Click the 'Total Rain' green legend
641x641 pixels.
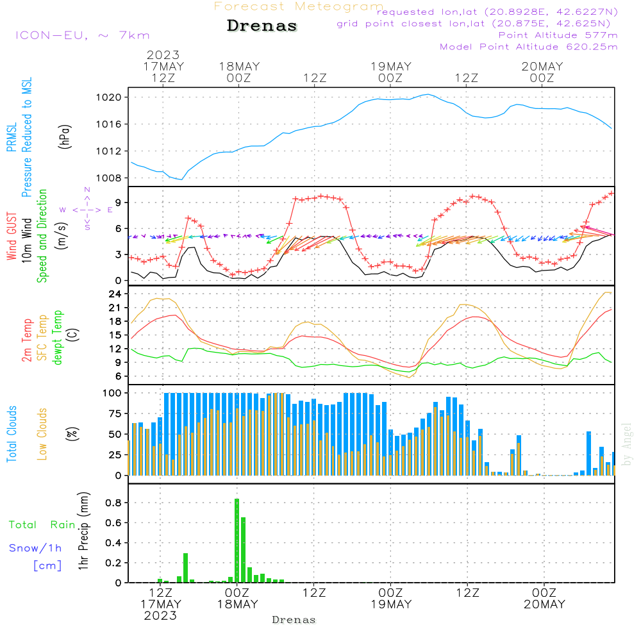(42, 524)
